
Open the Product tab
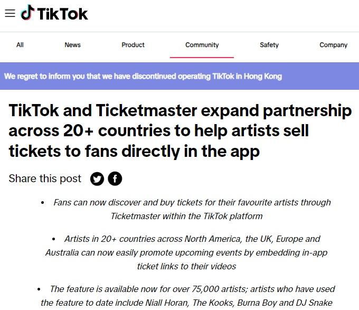click(x=133, y=45)
